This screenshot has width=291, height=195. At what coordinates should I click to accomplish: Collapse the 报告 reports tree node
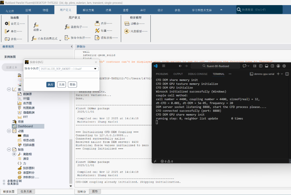pyautogui.click(x=9, y=149)
